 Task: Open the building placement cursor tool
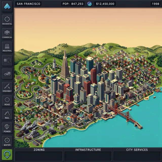click(7, 60)
